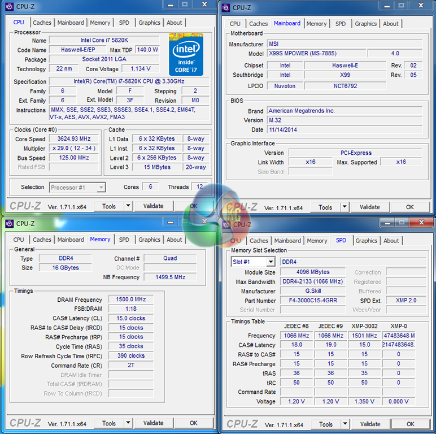Select the About tab in the SPD window
This screenshot has height=434, width=436.
pyautogui.click(x=391, y=241)
